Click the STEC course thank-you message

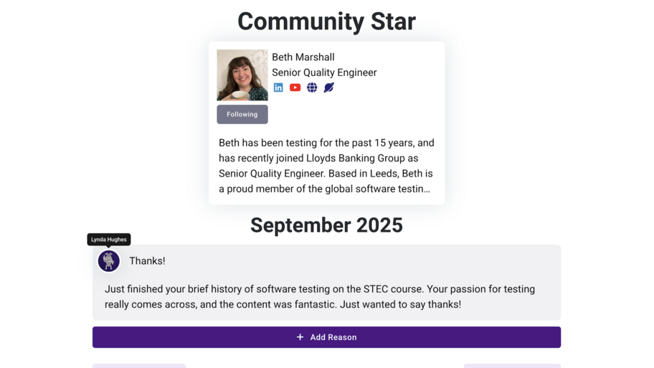320,297
